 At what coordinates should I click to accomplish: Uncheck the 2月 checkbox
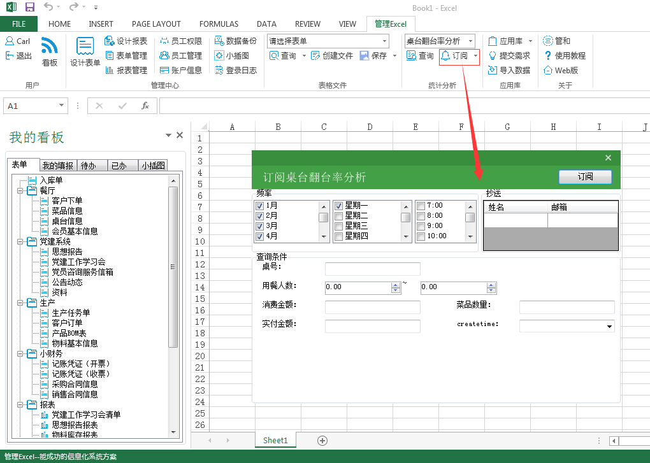[x=259, y=216]
